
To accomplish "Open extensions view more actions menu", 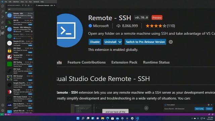I will tap(31, 5).
